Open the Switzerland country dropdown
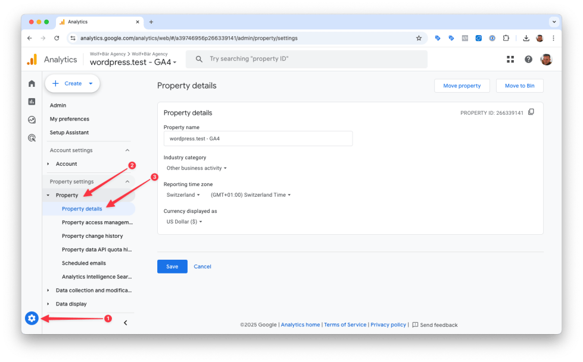Screen dimensions: 583x362 pos(183,195)
